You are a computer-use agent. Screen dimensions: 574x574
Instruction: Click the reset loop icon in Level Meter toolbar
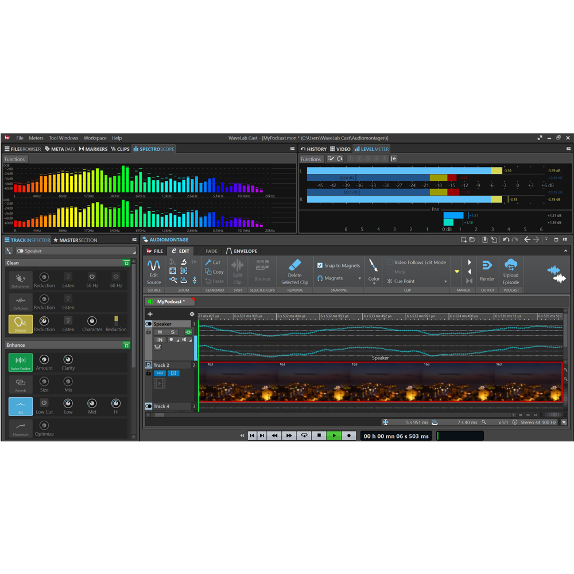[340, 158]
